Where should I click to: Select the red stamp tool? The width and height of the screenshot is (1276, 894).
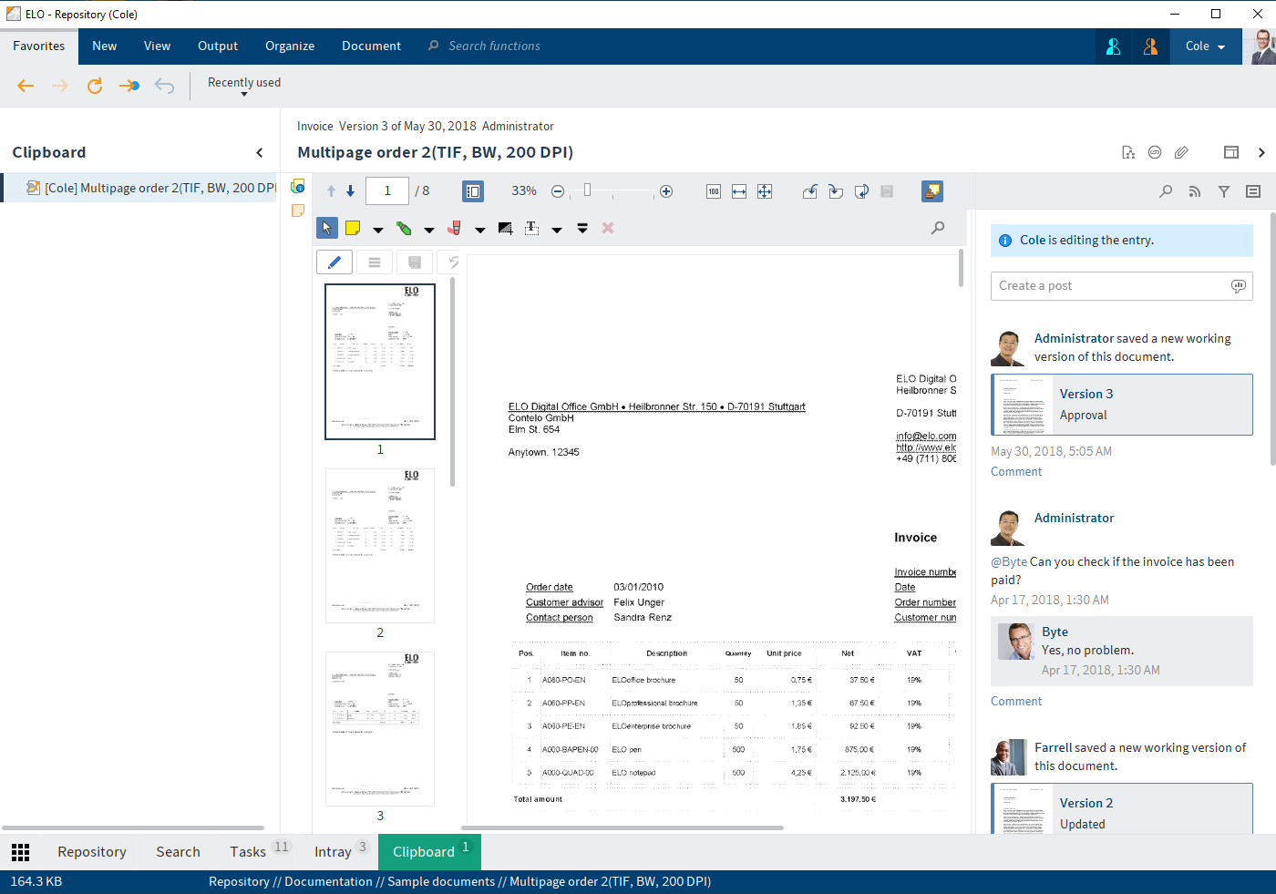(x=455, y=228)
